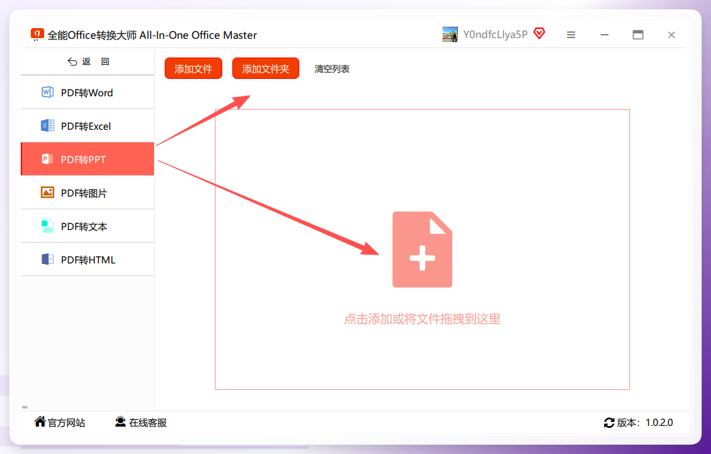
Task: Select the PDF转PPT tab
Action: [88, 159]
